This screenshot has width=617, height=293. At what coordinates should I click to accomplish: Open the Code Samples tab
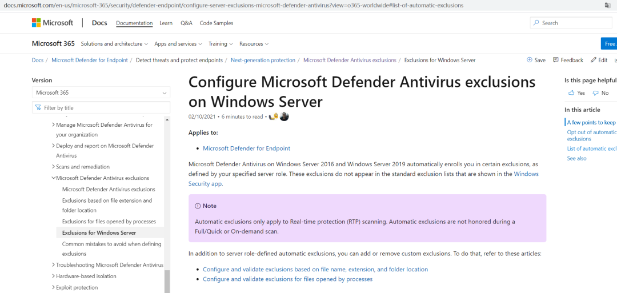click(217, 23)
